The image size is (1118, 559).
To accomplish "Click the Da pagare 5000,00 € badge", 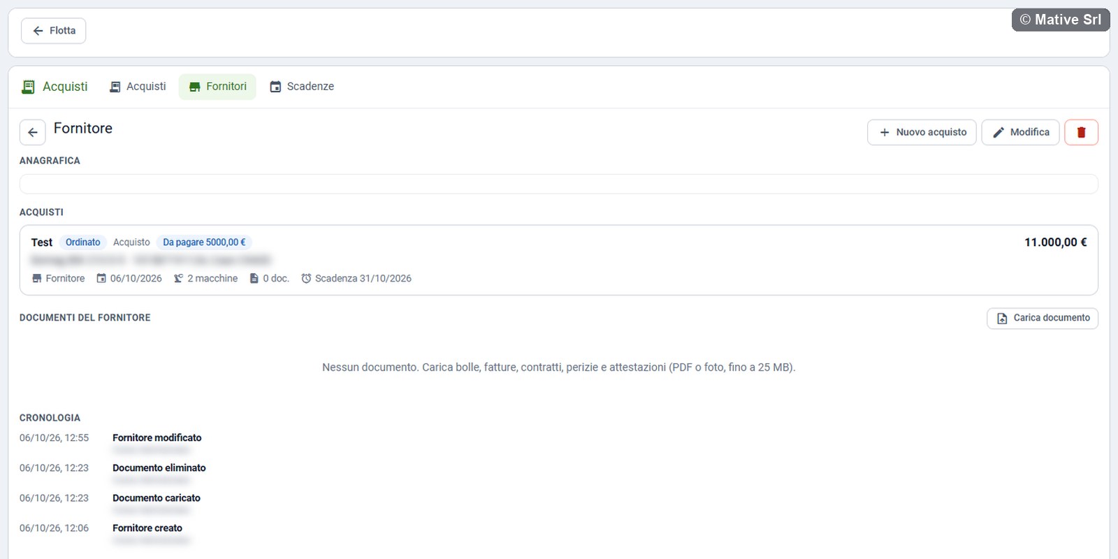I will pyautogui.click(x=204, y=242).
